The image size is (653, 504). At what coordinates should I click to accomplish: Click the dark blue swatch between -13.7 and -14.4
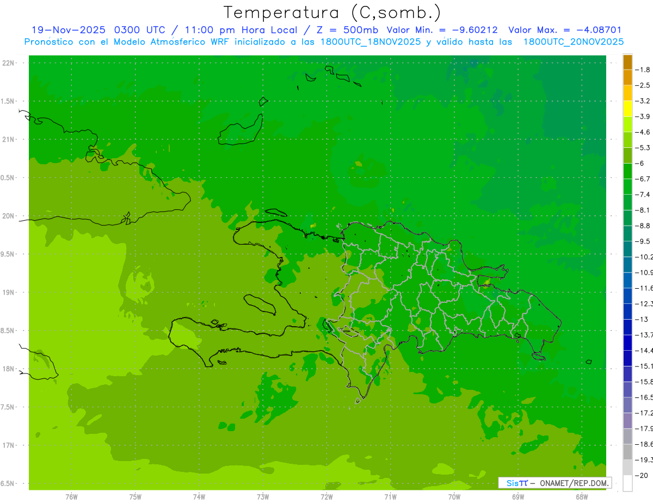click(x=627, y=343)
